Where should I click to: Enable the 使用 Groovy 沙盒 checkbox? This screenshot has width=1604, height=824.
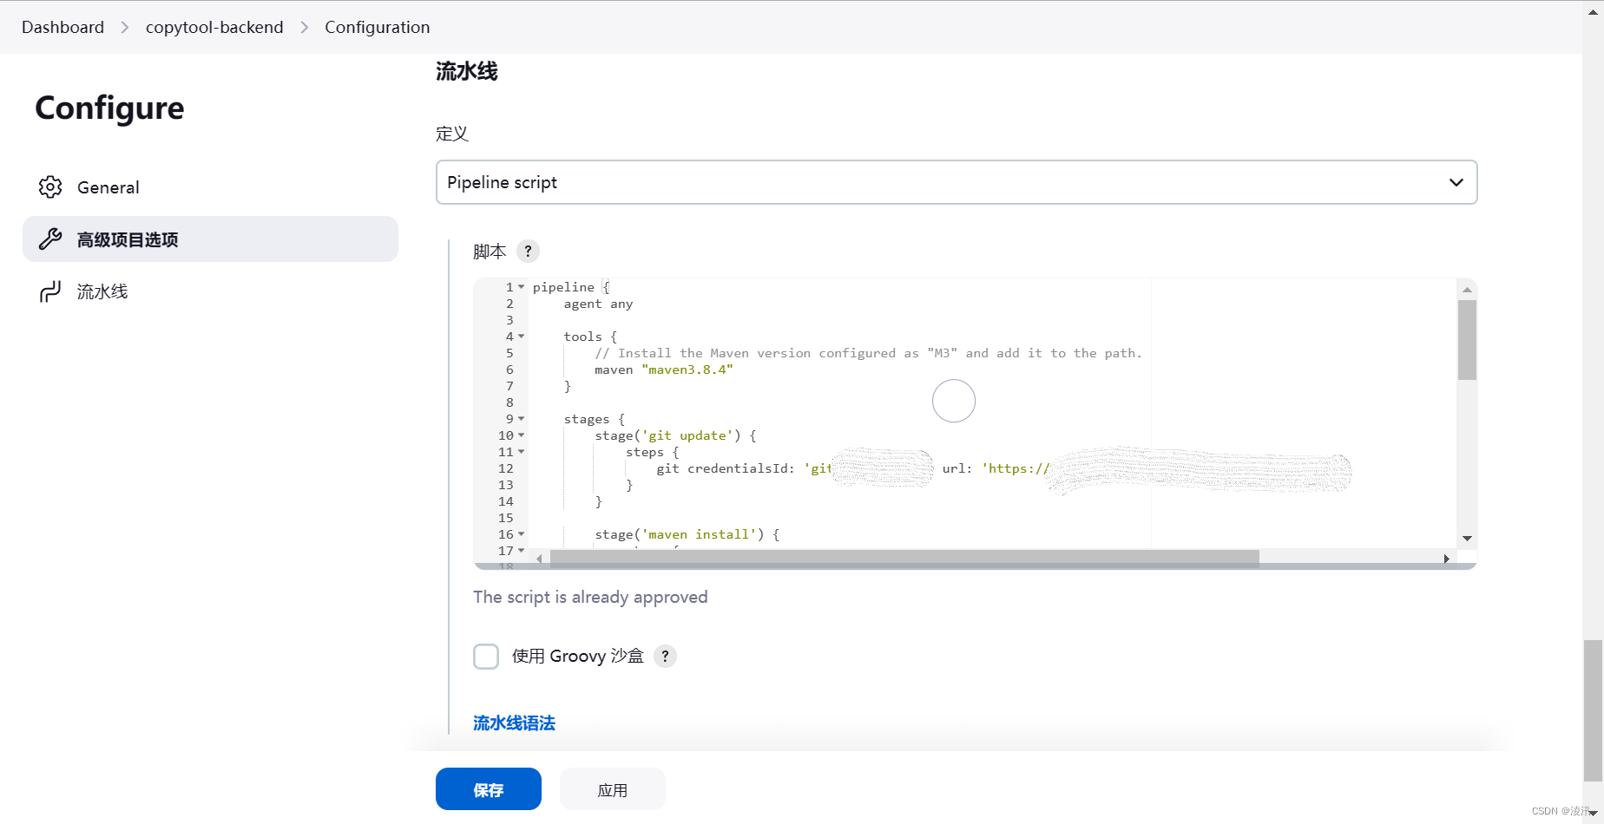(x=486, y=656)
